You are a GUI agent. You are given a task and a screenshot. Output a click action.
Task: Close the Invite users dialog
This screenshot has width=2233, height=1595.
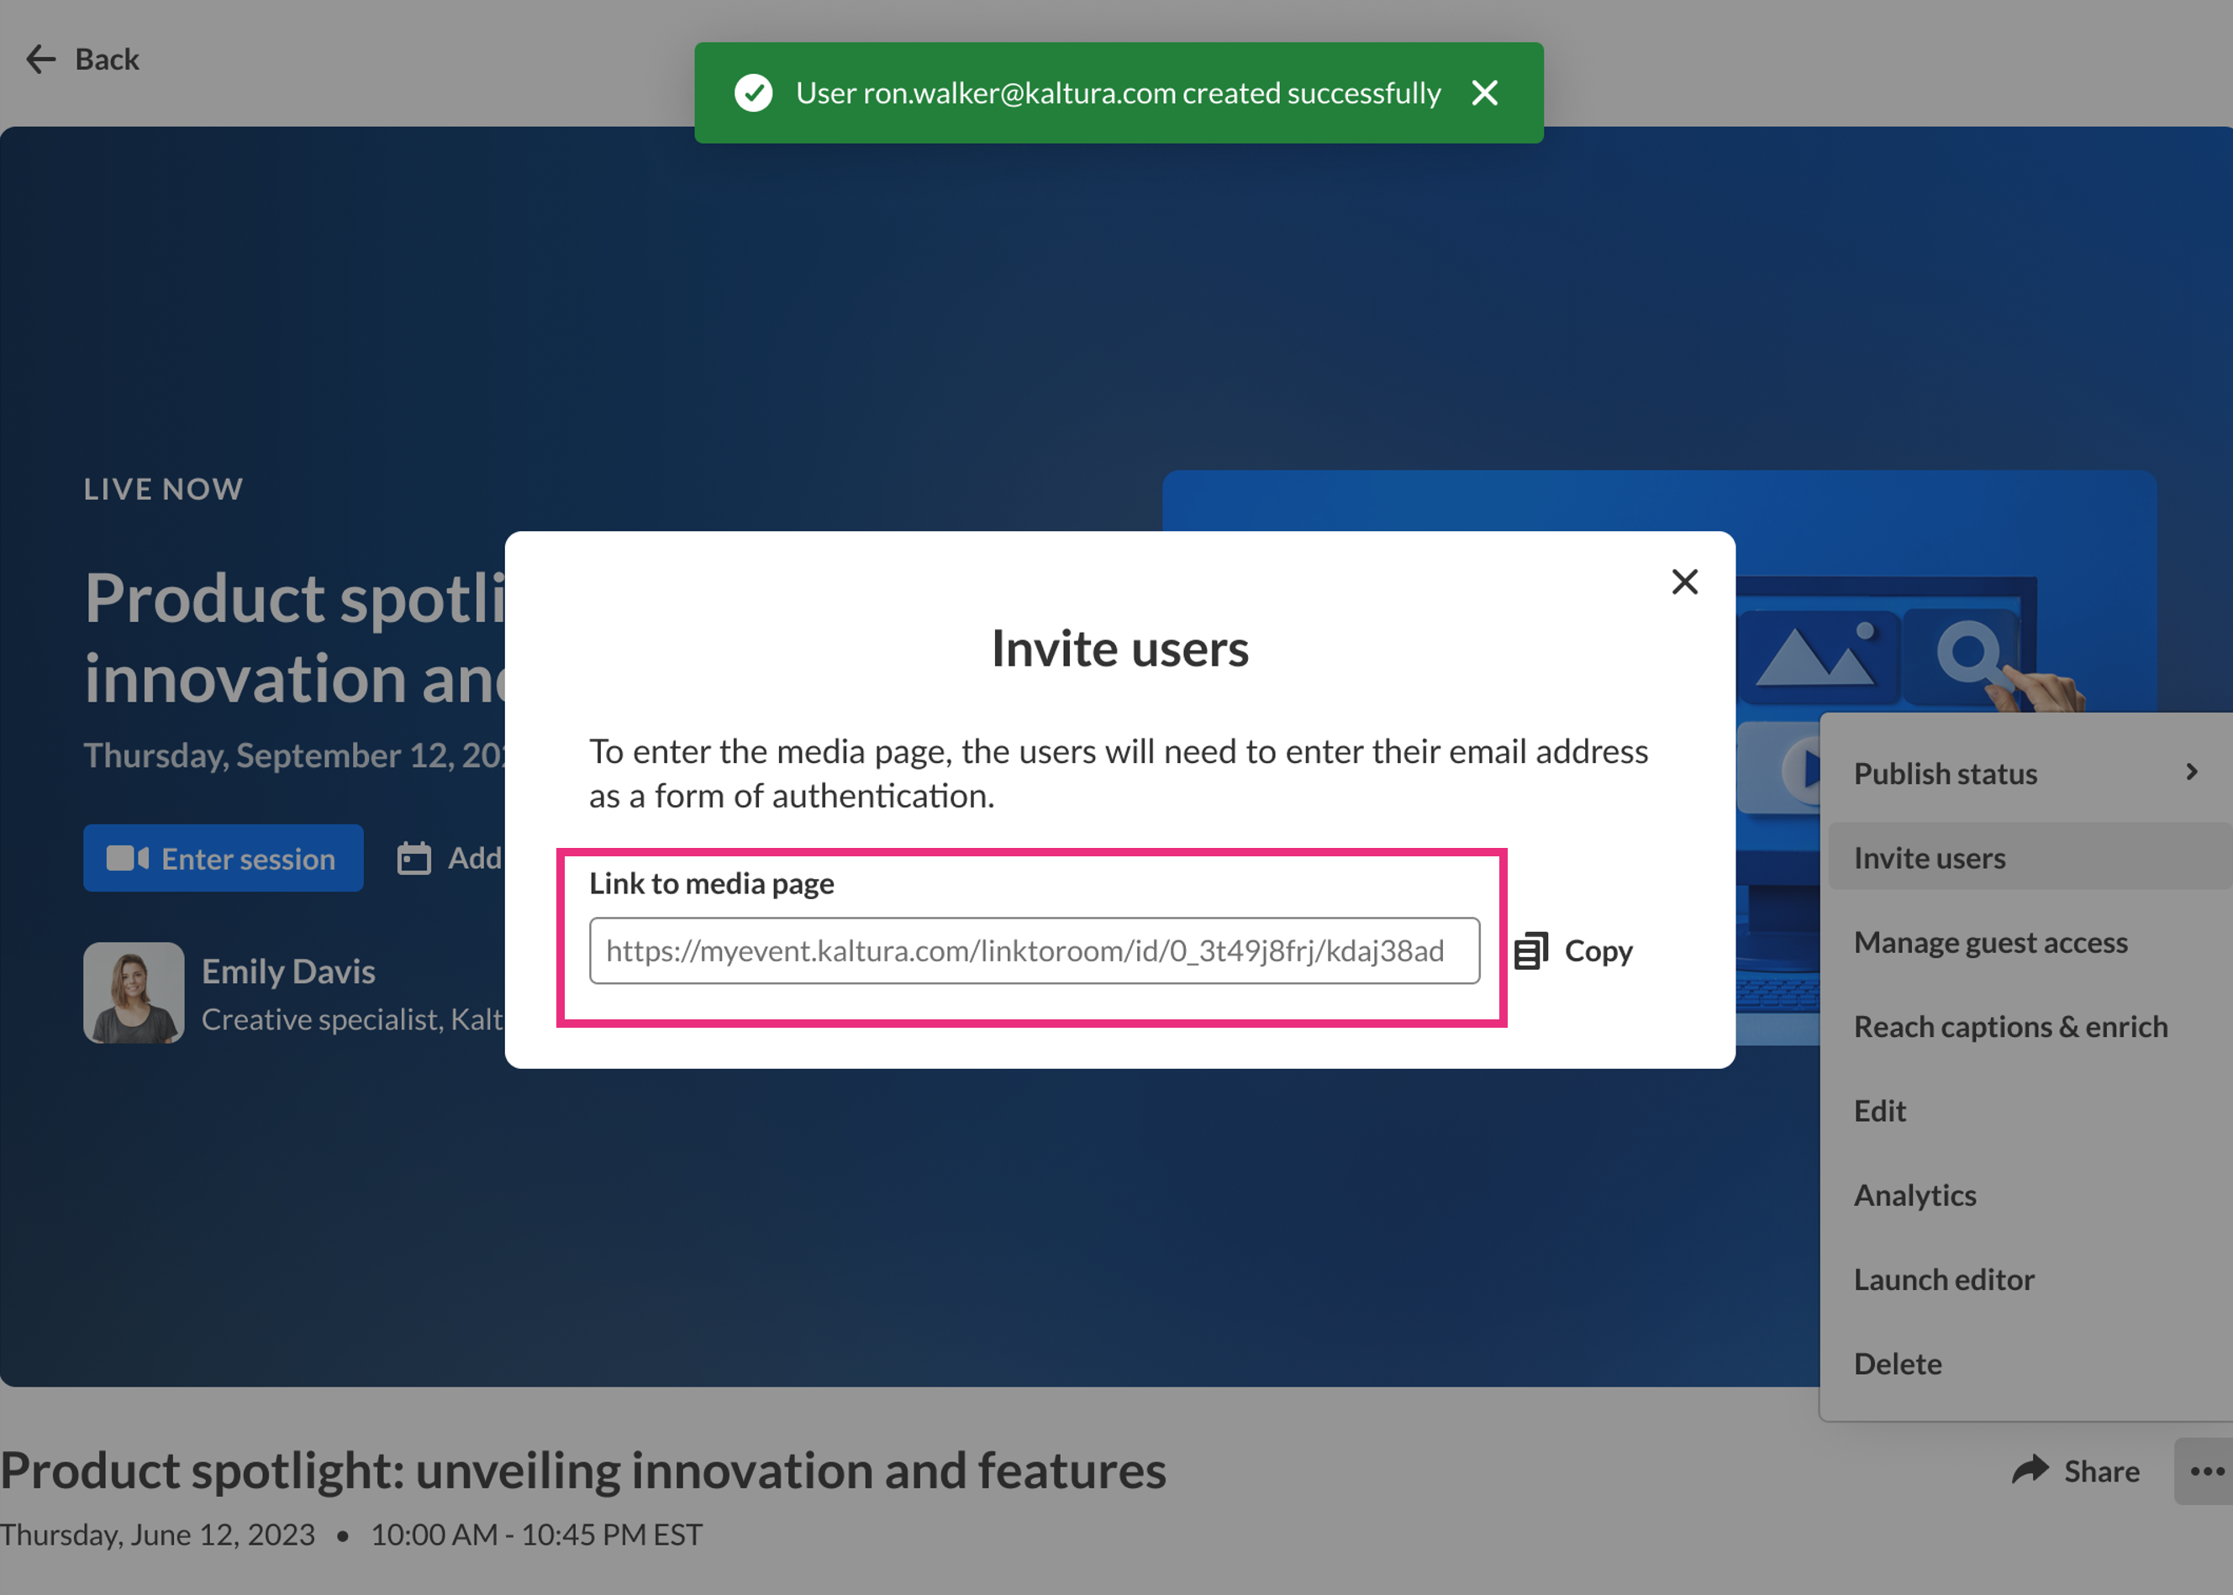pyautogui.click(x=1684, y=582)
